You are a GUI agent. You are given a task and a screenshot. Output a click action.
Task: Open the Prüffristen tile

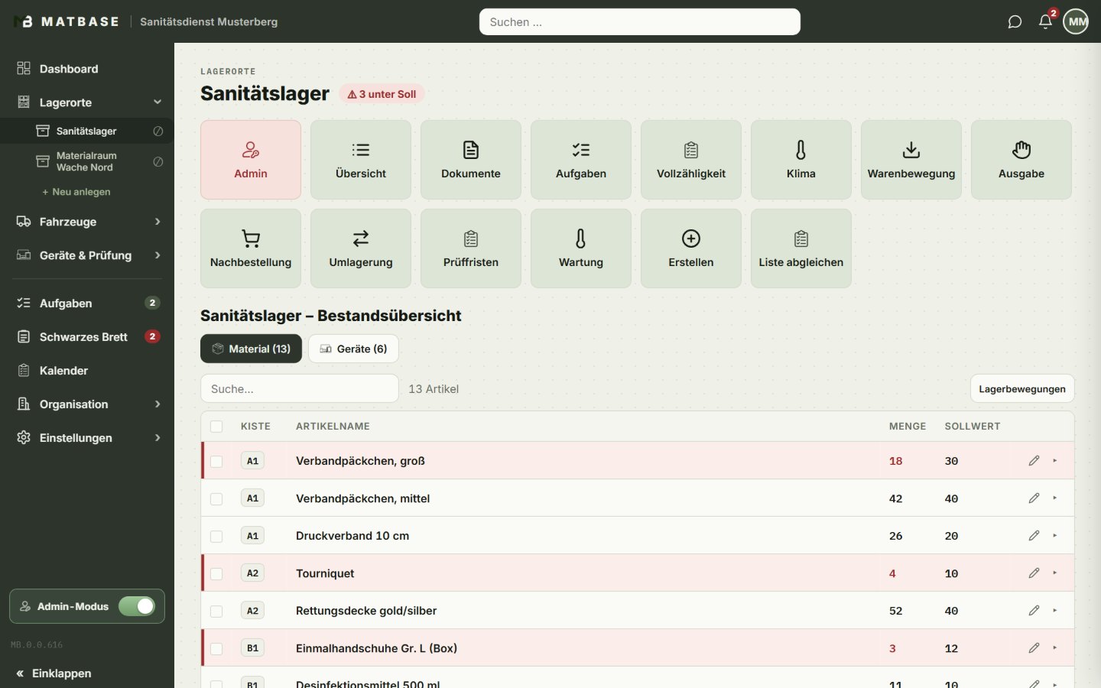[471, 248]
